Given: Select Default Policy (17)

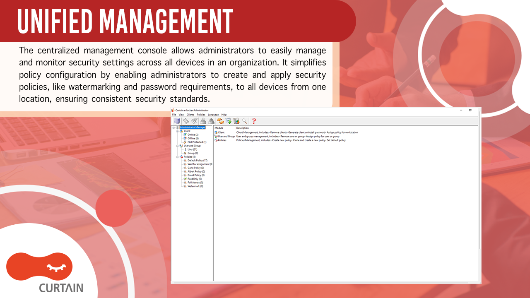Looking at the screenshot, I should (198, 161).
